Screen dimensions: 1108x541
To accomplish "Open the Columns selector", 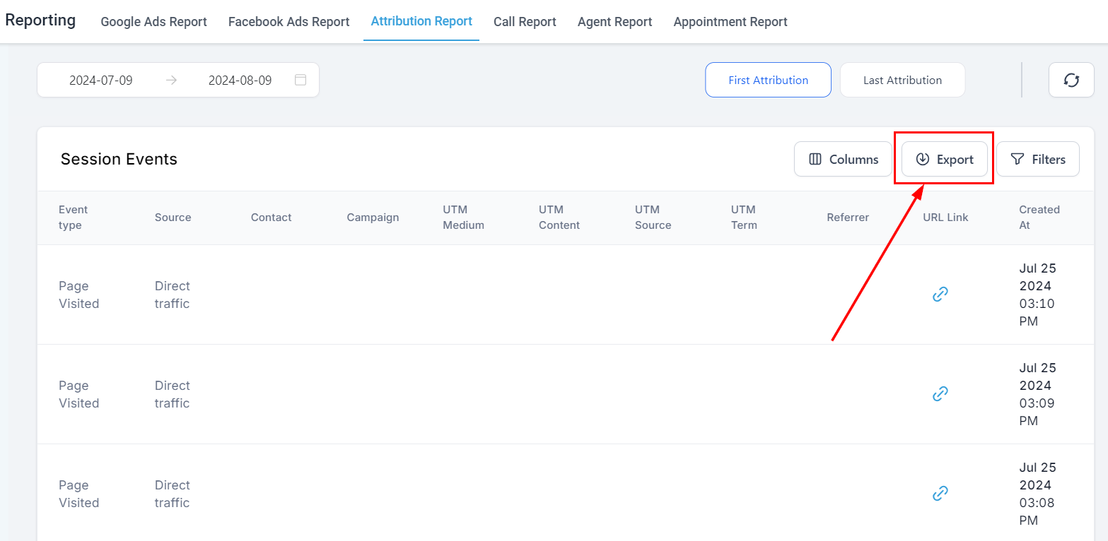I will [843, 159].
